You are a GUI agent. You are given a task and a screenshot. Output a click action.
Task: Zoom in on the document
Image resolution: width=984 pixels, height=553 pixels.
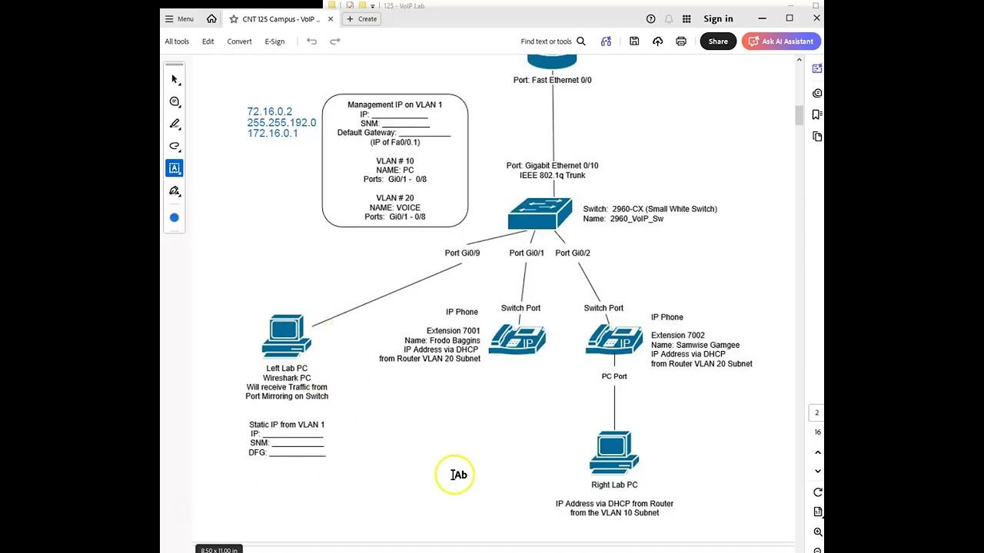(817, 531)
